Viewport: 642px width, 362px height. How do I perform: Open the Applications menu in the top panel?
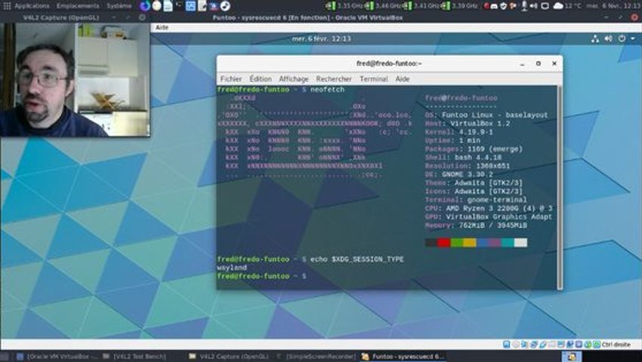coord(32,6)
